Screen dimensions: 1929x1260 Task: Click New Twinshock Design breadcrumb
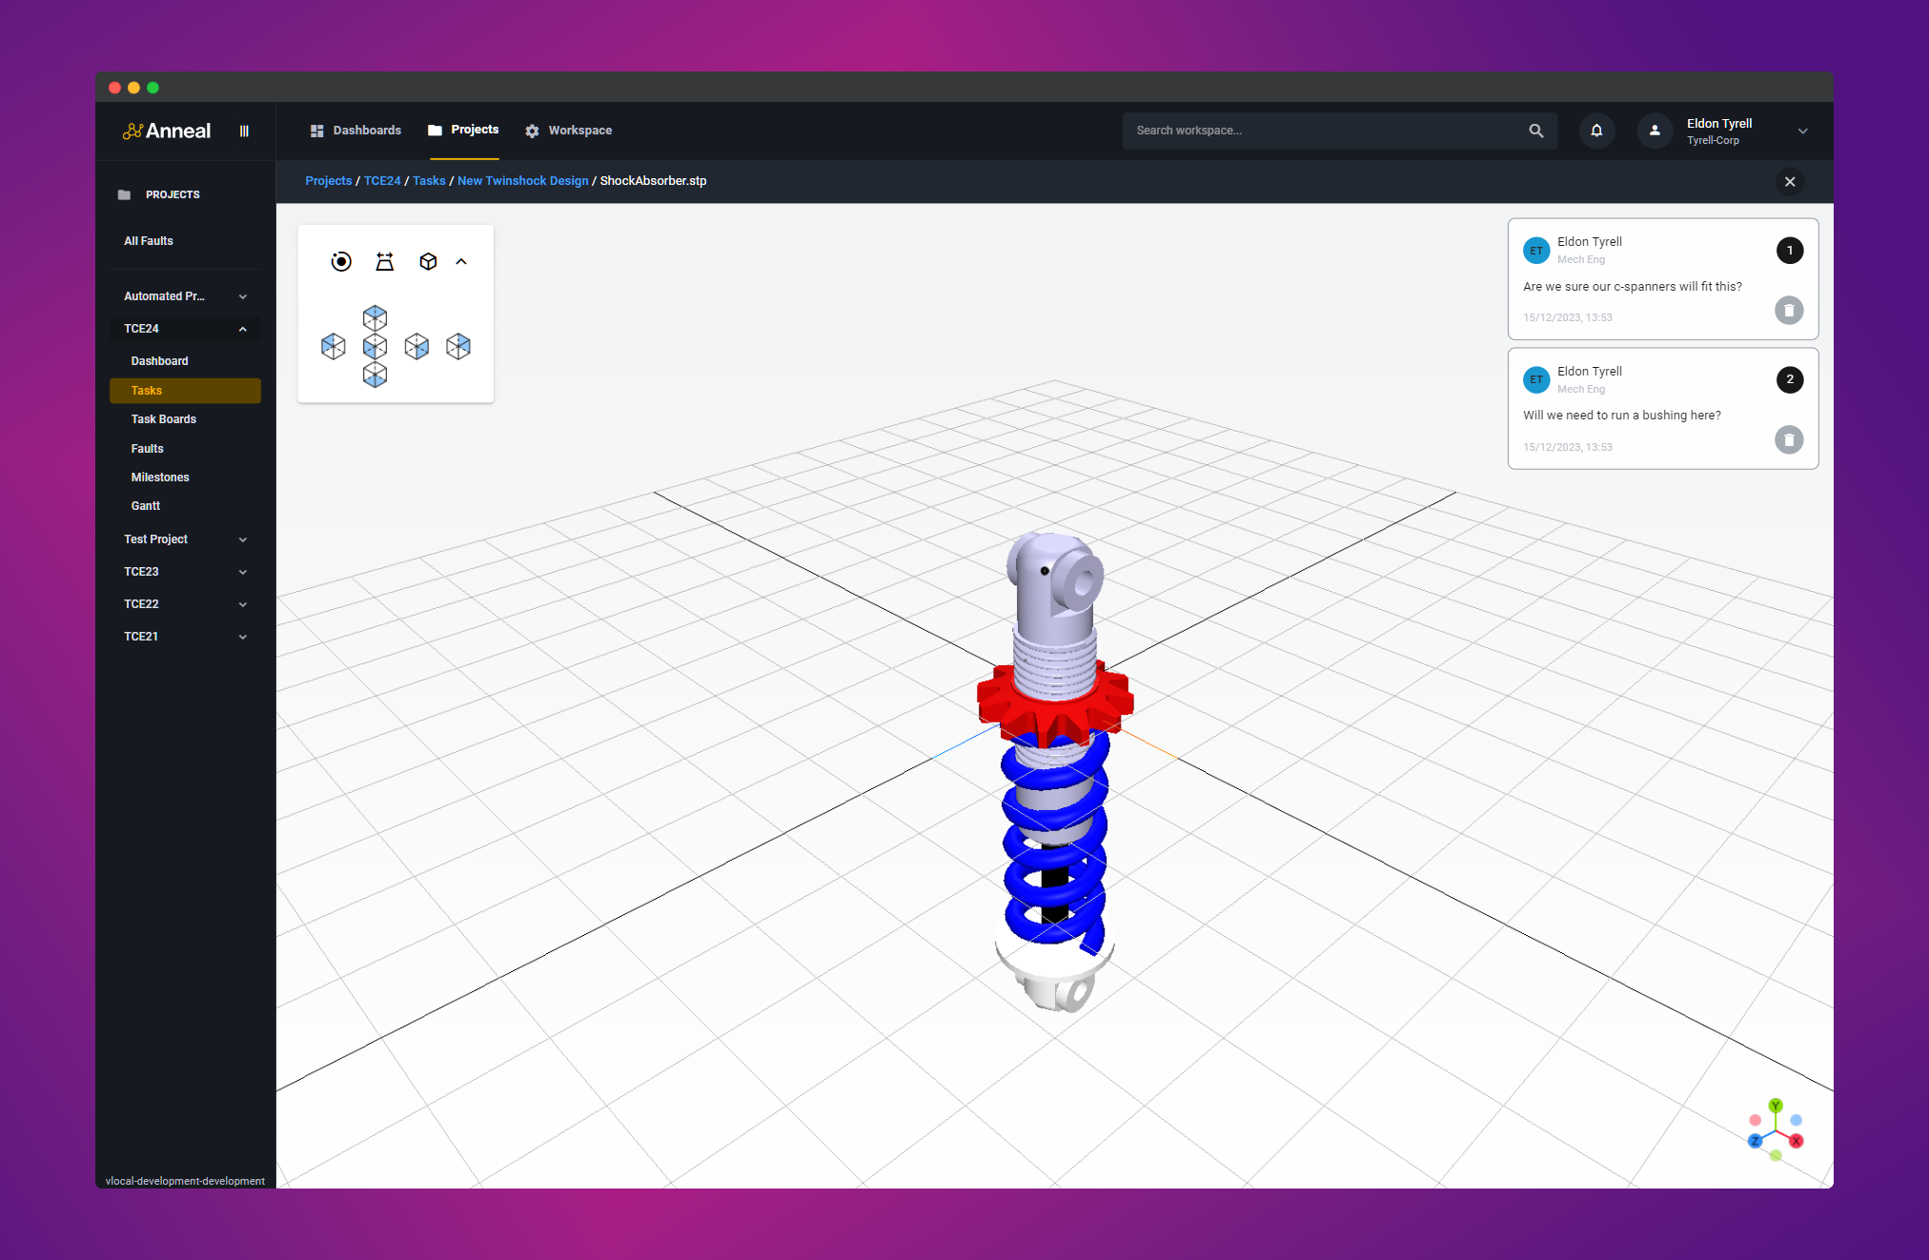click(523, 181)
